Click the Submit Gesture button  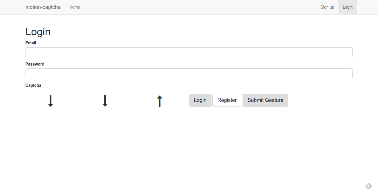[265, 100]
